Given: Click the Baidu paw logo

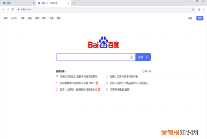Looking at the screenshot, I should 103,42.
